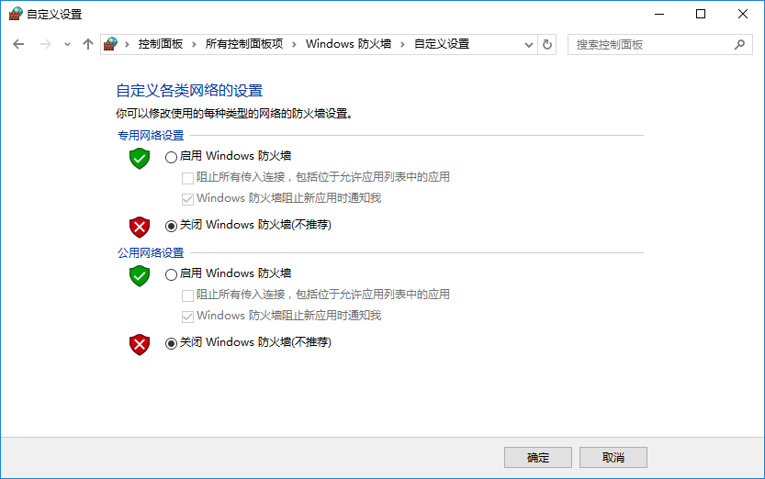Expand chevron before 自定义设置 breadcrumb
Screen dimensions: 765x479
tap(402, 44)
